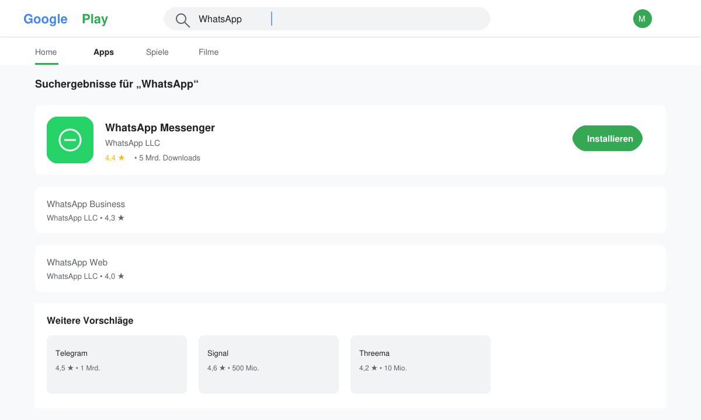Open the WhatsApp Messenger title
The width and height of the screenshot is (701, 420).
(x=160, y=128)
